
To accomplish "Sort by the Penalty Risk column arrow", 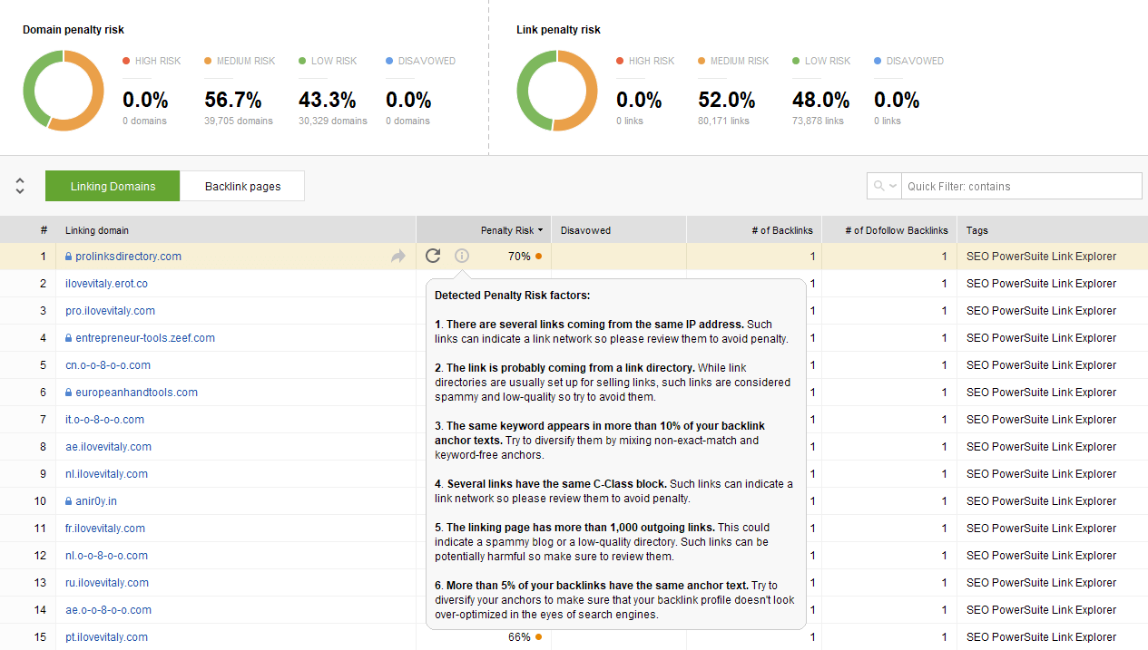I will (541, 230).
